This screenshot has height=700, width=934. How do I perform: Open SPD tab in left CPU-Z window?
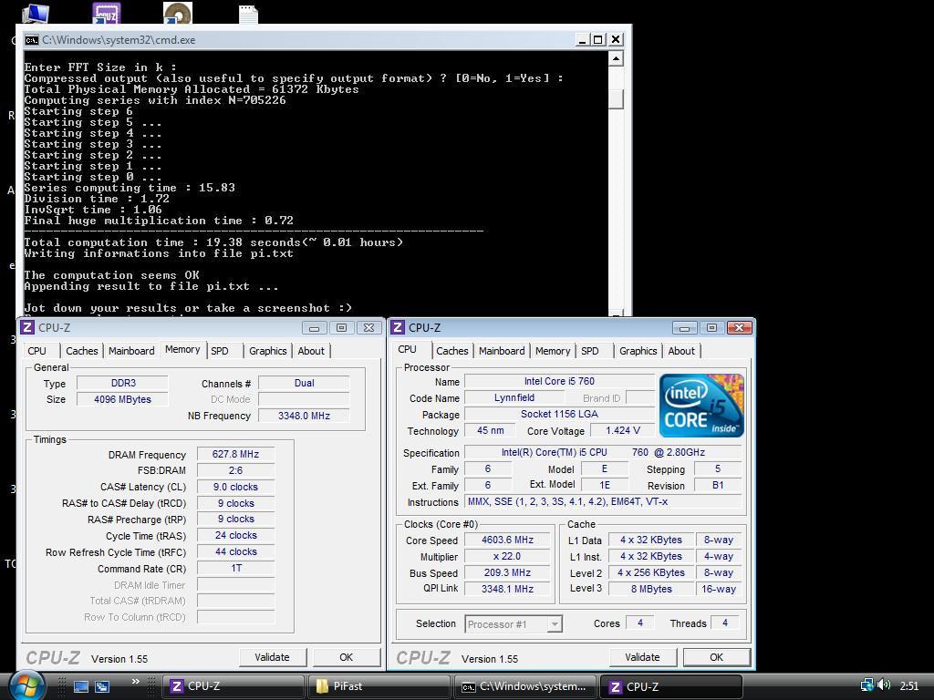pos(220,351)
